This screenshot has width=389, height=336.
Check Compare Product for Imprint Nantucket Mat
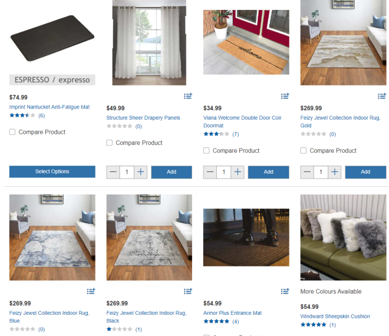pos(12,132)
